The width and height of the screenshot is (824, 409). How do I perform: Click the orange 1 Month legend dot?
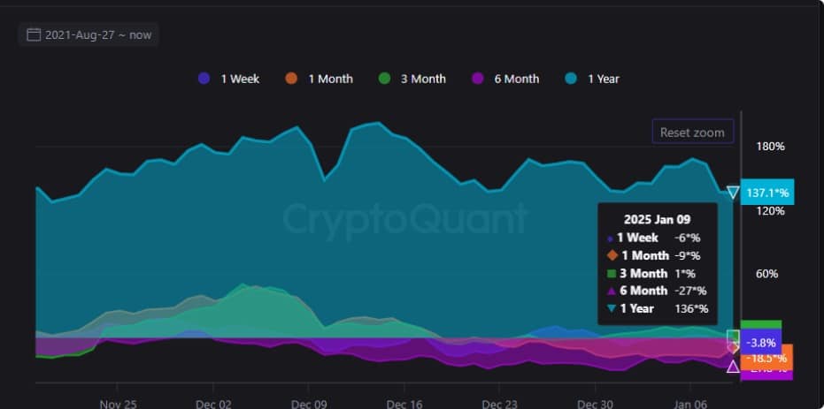[x=291, y=79]
